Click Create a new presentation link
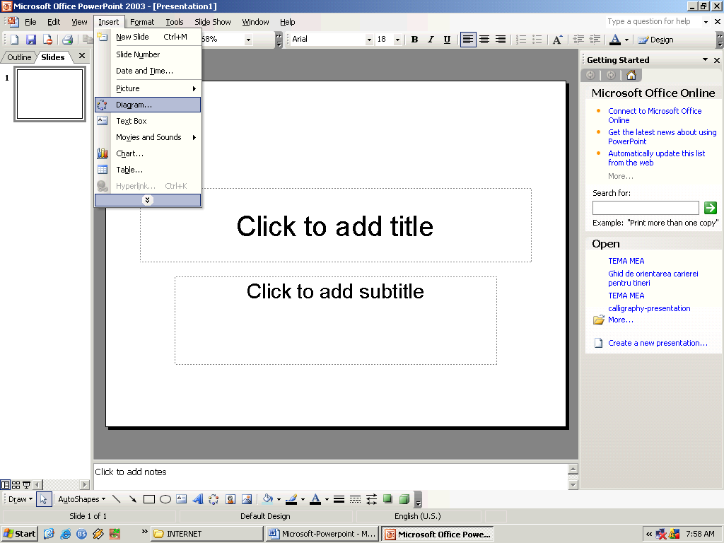Screen dimensions: 724x543 tap(658, 343)
